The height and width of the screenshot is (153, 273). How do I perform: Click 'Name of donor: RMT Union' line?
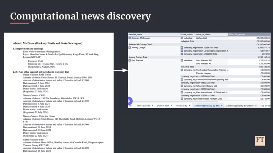[x=37, y=75]
